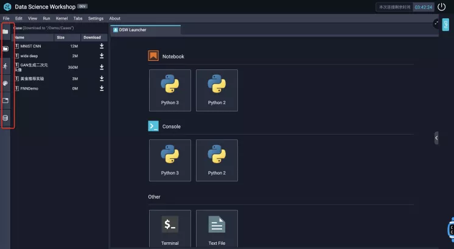Click the orange Notebook section icon

click(153, 55)
